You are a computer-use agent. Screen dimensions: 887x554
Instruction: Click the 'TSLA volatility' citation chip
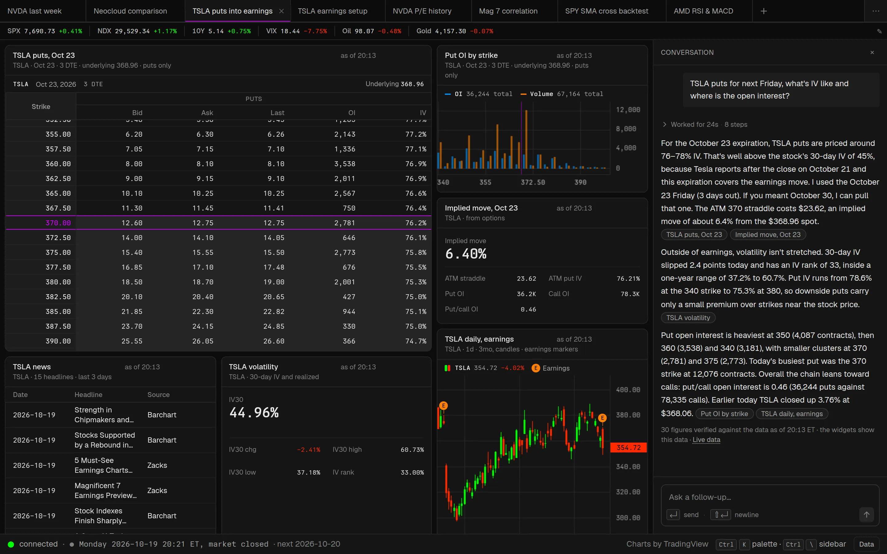688,318
